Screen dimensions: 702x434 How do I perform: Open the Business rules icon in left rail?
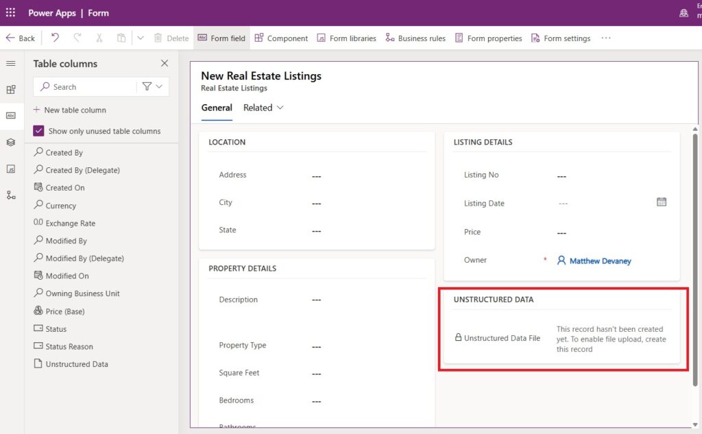(x=11, y=195)
